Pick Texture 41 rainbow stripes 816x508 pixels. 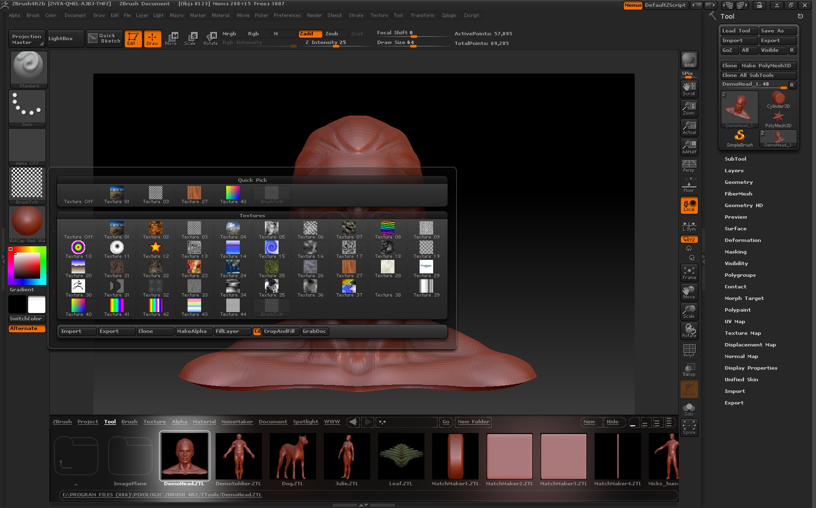[117, 308]
